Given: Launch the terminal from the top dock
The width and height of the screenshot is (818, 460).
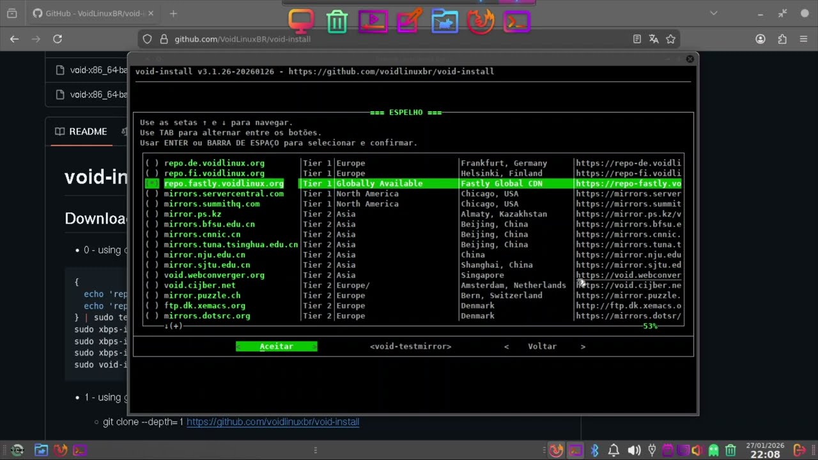Looking at the screenshot, I should pos(516,22).
